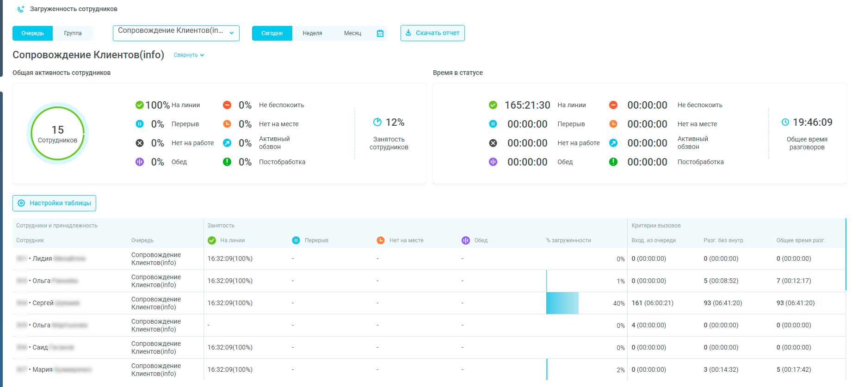Click the purple Lunch icon in the table header
This screenshot has width=858, height=387.
[466, 240]
